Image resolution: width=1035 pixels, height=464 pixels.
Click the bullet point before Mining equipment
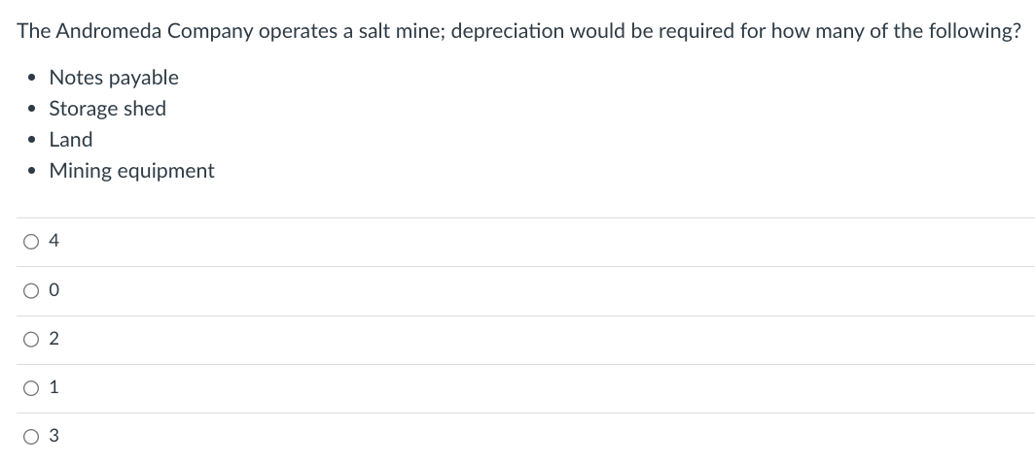31,172
